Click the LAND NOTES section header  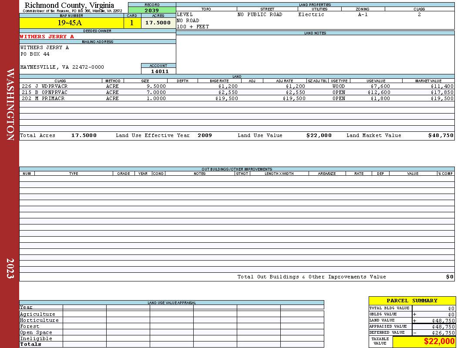click(x=315, y=33)
